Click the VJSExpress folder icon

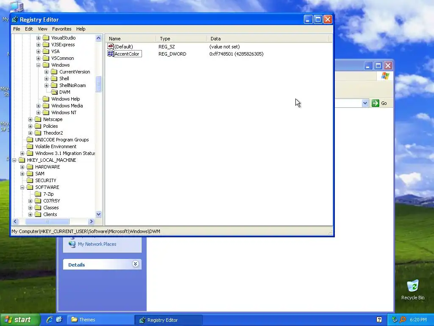coord(46,45)
